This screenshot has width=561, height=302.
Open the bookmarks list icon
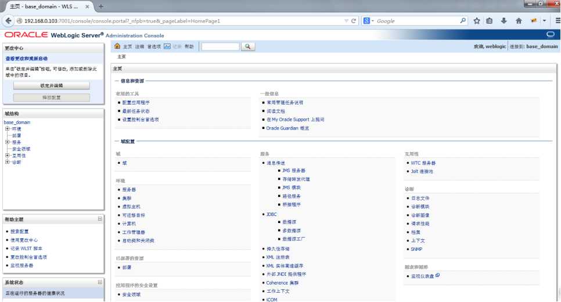click(490, 21)
